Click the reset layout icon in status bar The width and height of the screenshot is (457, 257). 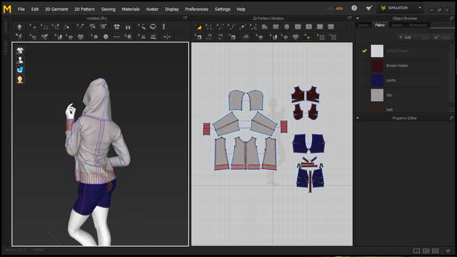448,250
